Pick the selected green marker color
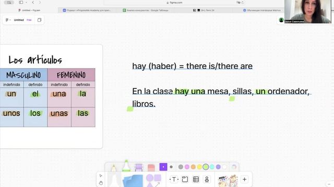The width and height of the screenshot is (334, 187). (206, 167)
